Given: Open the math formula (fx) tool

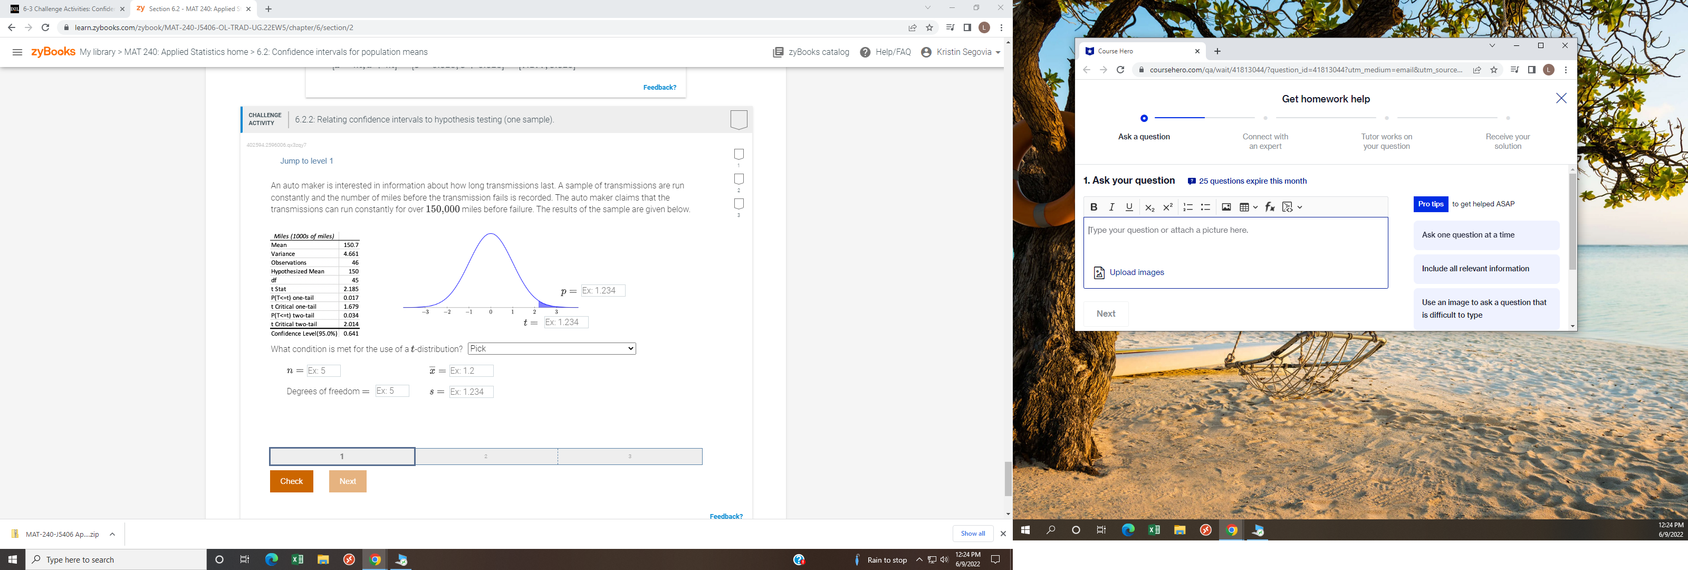Looking at the screenshot, I should [x=1269, y=207].
